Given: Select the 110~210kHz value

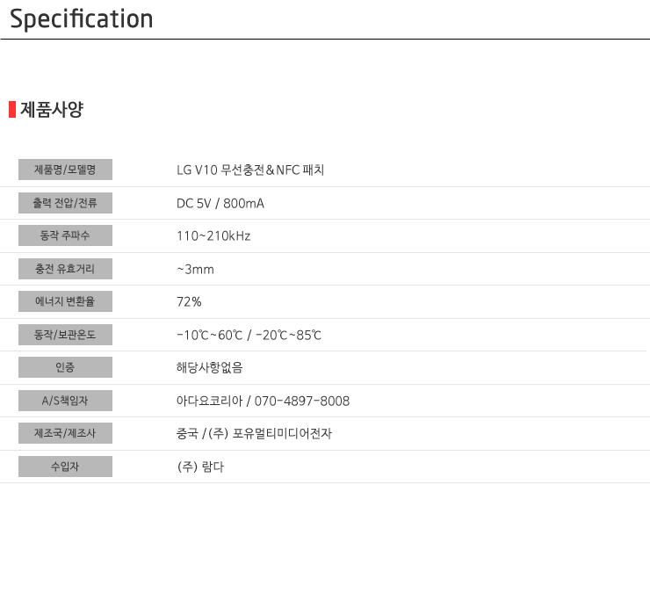Looking at the screenshot, I should click(213, 236).
